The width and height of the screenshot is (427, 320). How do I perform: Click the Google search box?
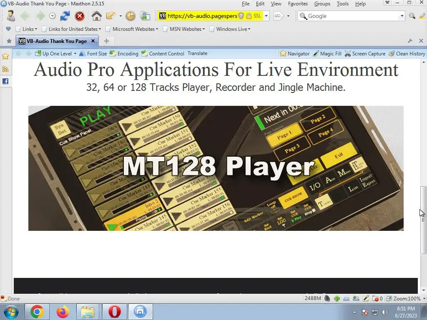(x=353, y=16)
